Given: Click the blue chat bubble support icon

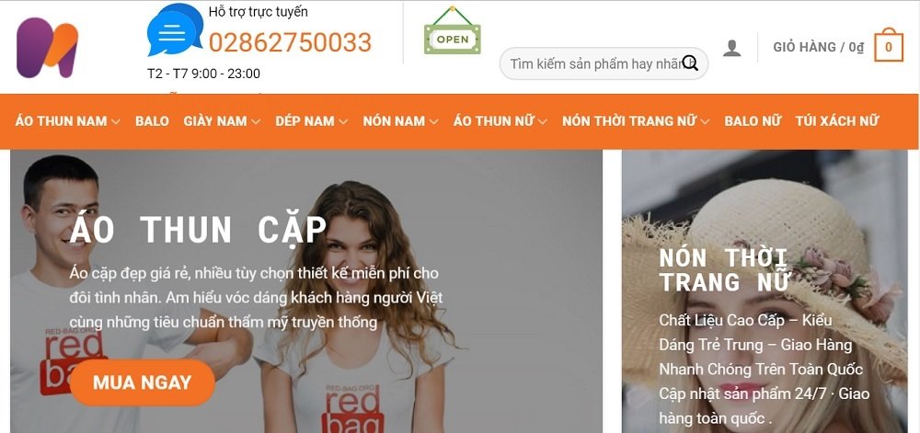Looking at the screenshot, I should point(175,29).
